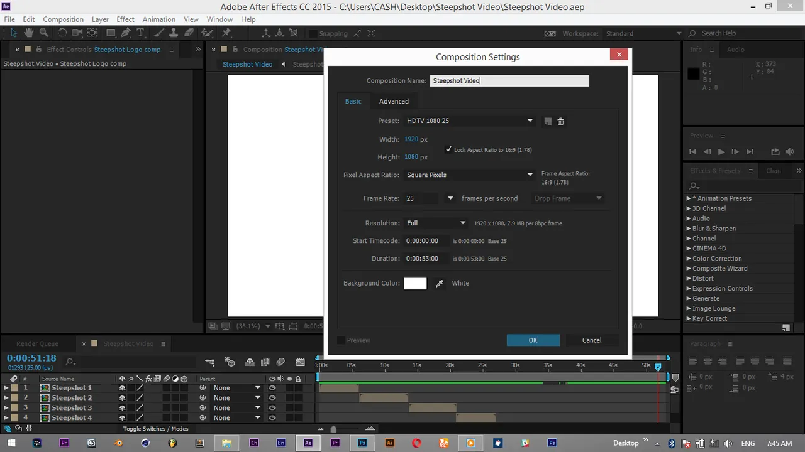The image size is (805, 452).
Task: Select the Roto Brush tool
Action: [x=209, y=33]
